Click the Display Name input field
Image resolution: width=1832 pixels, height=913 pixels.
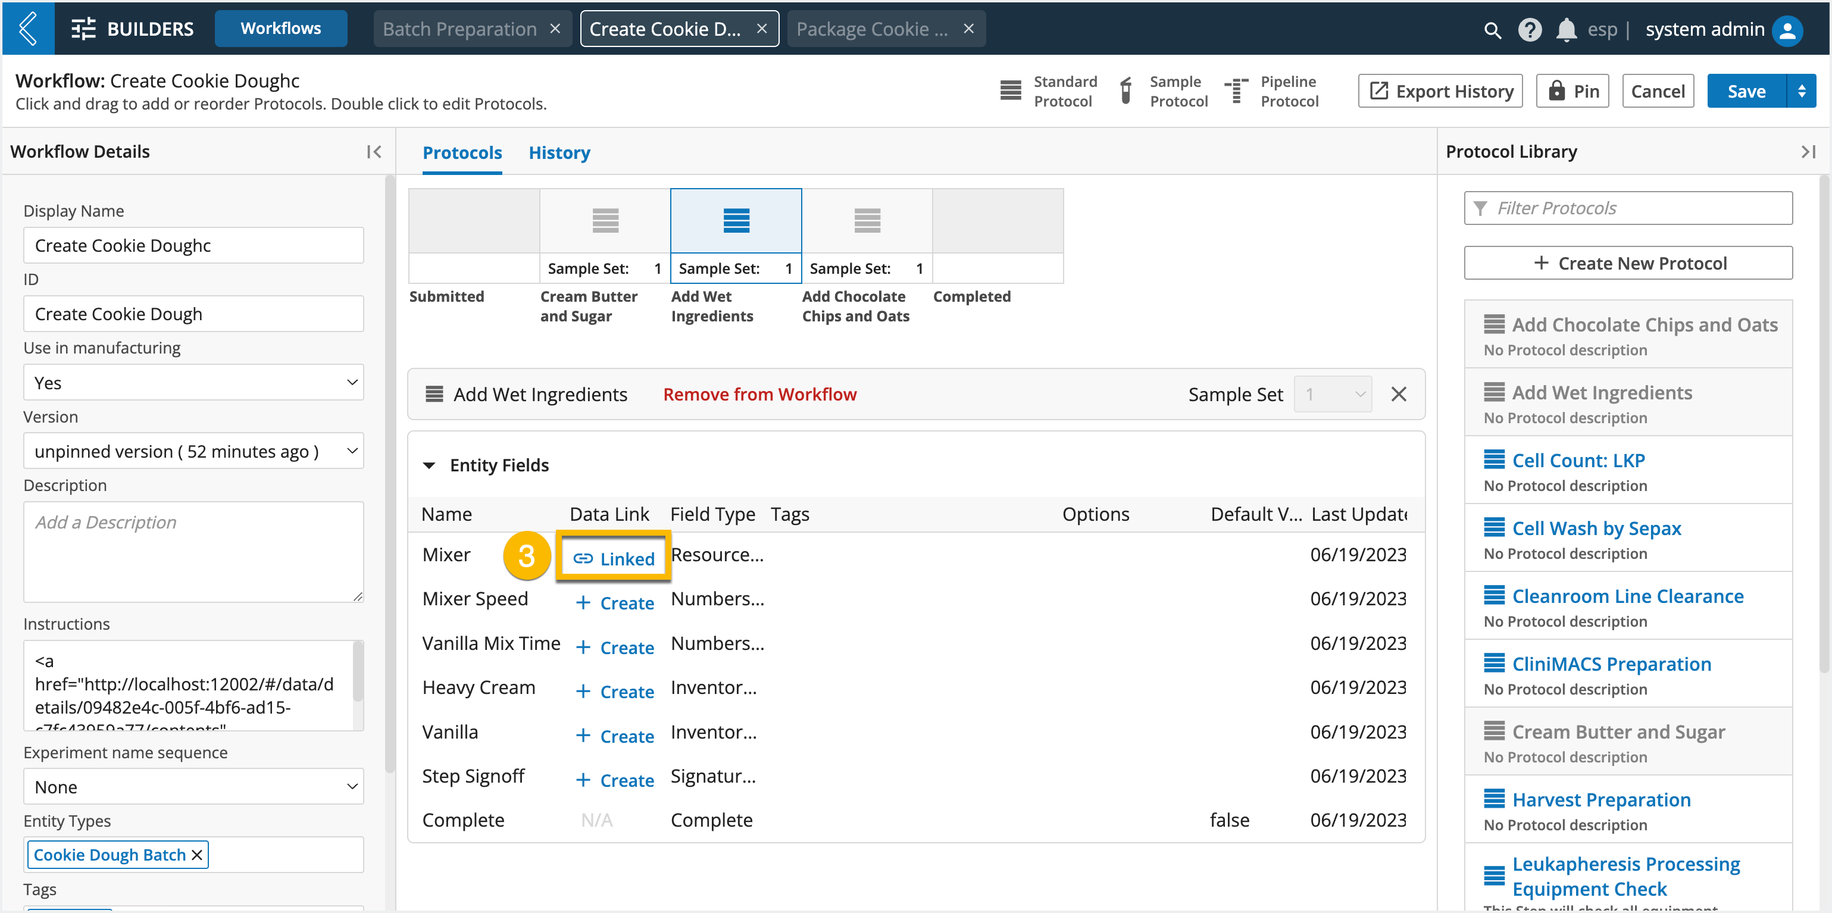(x=193, y=245)
